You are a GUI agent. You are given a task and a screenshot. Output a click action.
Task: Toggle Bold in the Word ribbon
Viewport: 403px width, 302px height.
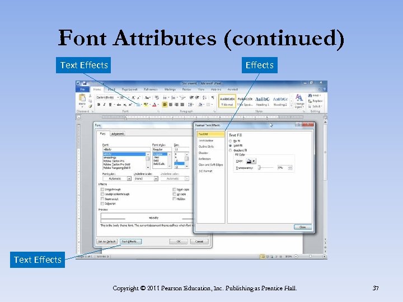99,105
